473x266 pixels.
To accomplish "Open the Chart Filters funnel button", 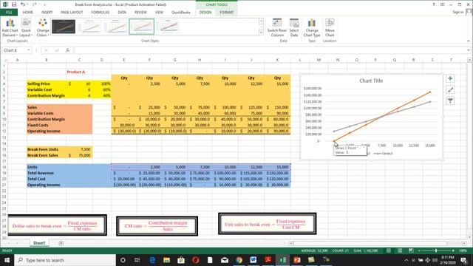I will point(450,100).
